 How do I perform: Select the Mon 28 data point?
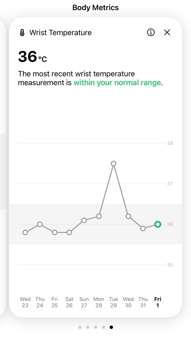point(99,216)
